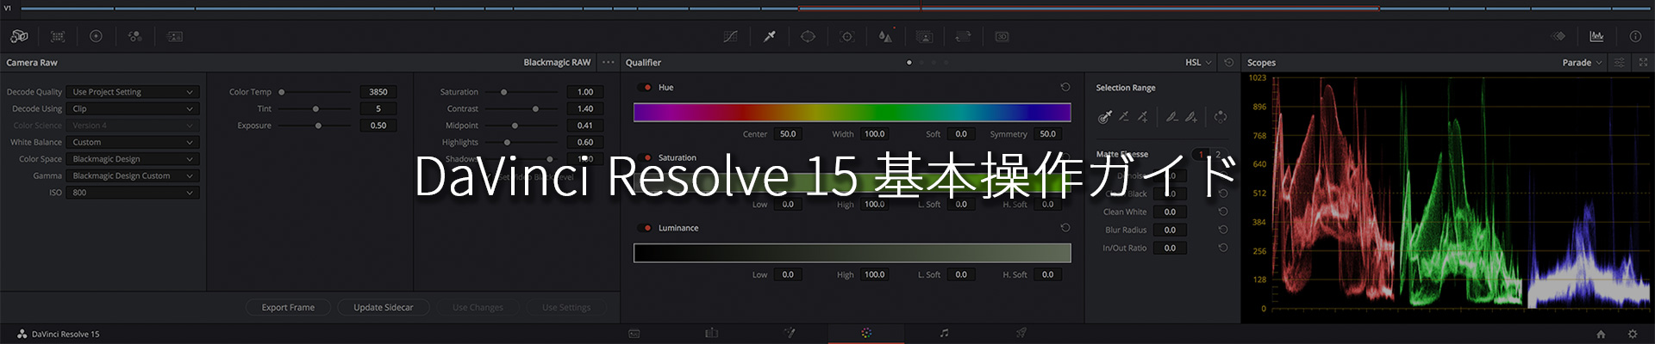
Task: Click the Hue spectrum color bar
Action: 852,112
